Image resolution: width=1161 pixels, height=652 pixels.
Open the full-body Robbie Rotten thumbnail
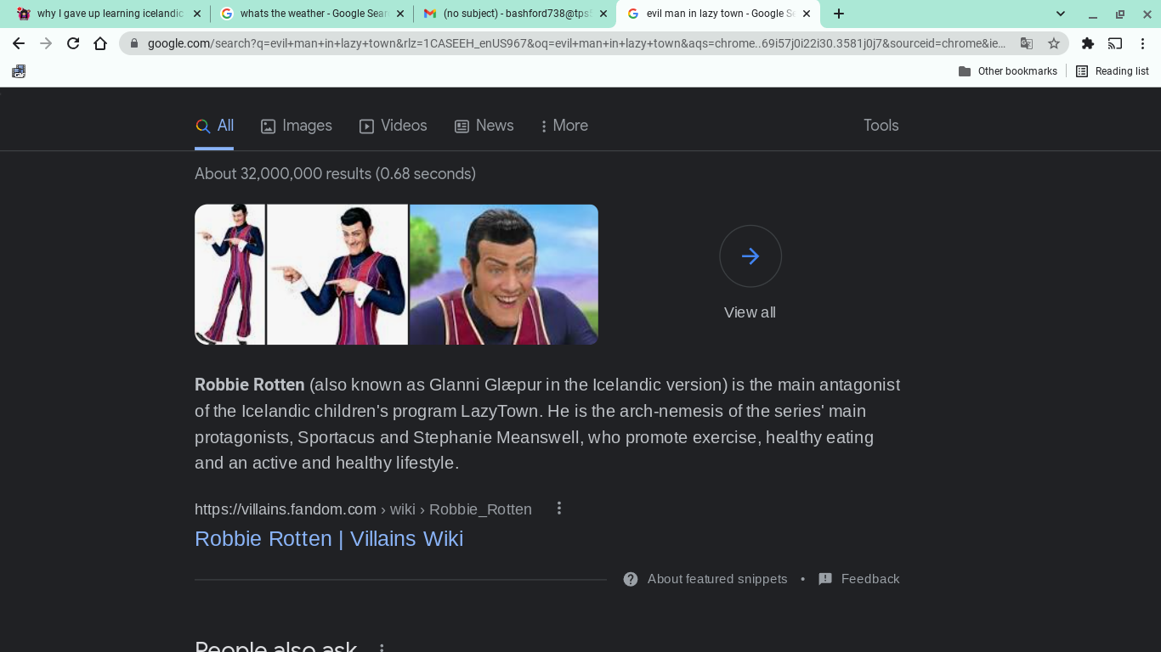[x=230, y=274]
